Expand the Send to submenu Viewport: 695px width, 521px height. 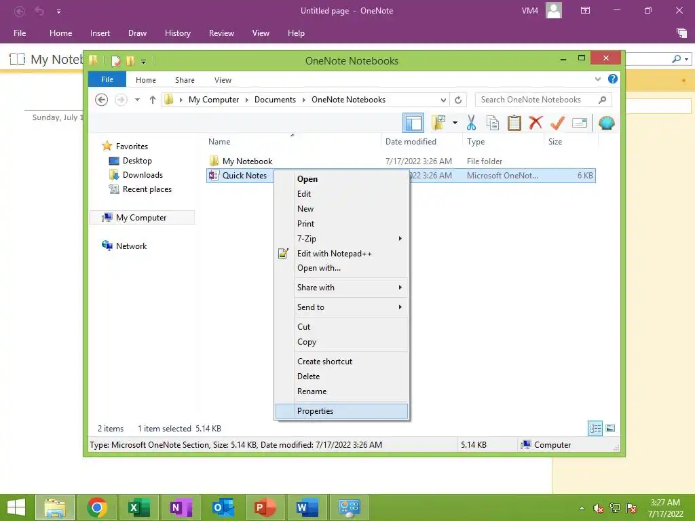(x=341, y=307)
